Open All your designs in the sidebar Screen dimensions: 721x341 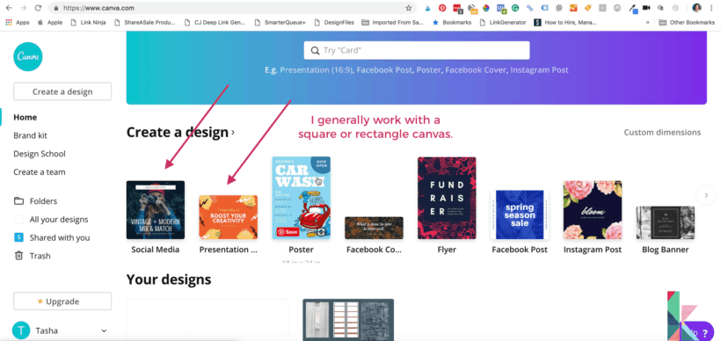tap(59, 219)
